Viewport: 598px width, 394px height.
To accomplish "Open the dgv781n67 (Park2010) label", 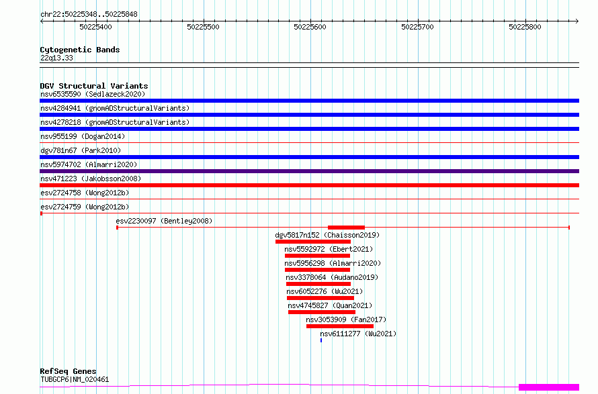I will tap(81, 150).
